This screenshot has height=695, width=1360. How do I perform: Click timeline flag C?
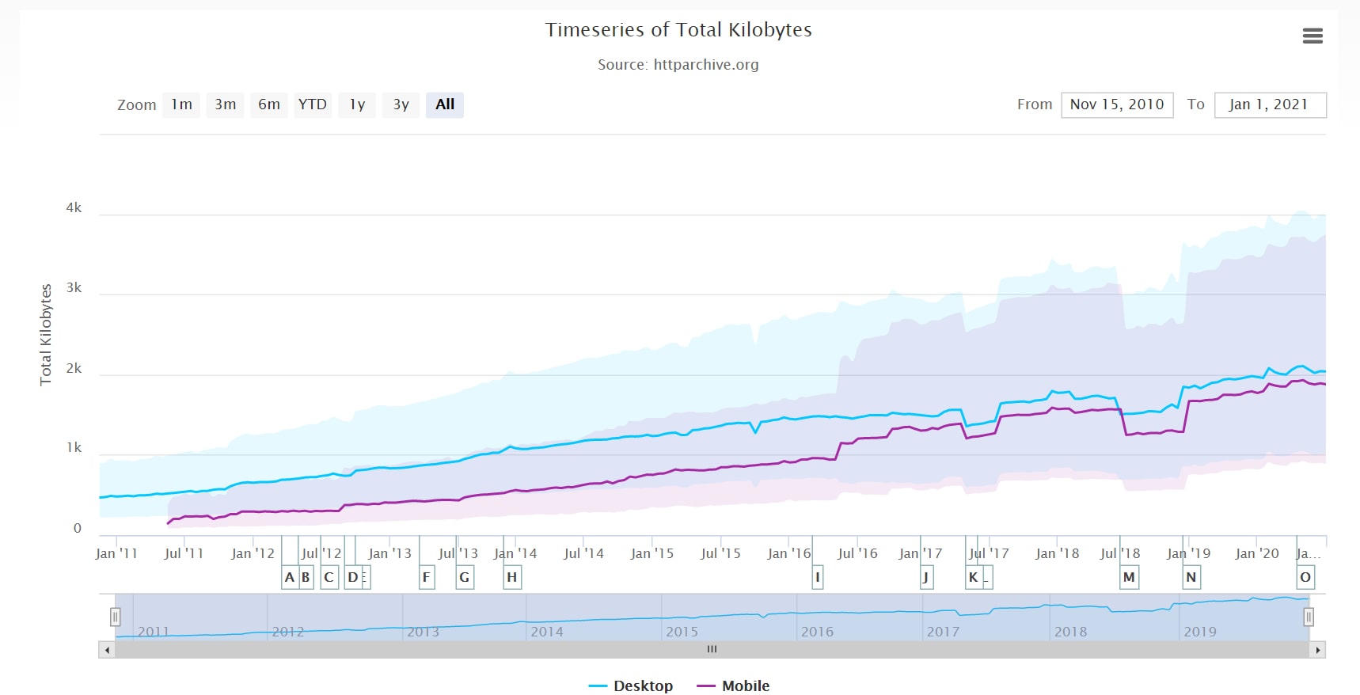(x=329, y=577)
